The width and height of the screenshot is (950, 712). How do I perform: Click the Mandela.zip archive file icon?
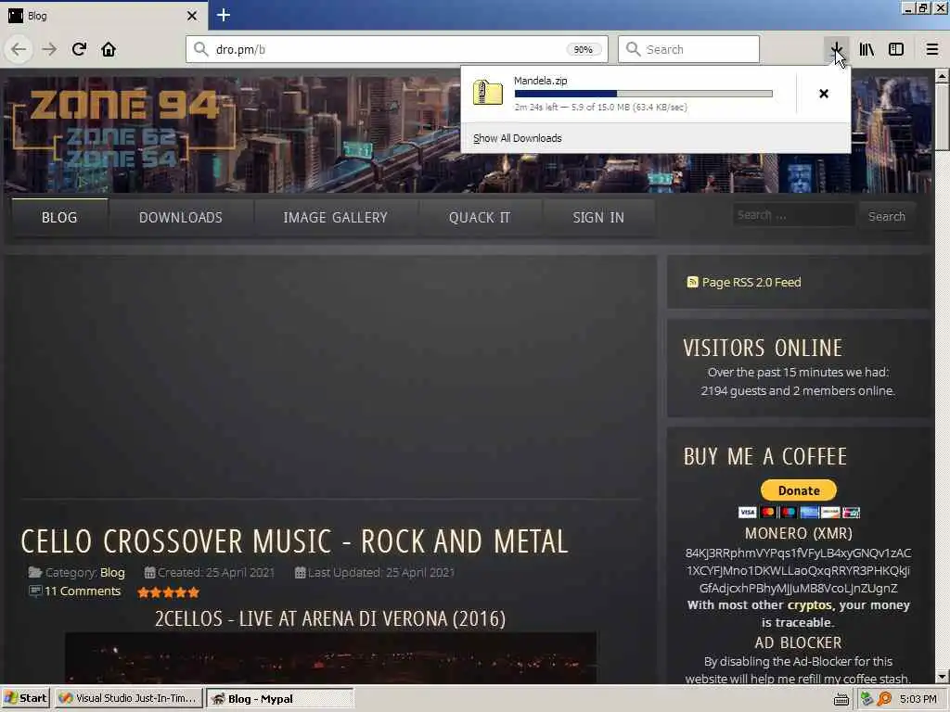coord(488,93)
